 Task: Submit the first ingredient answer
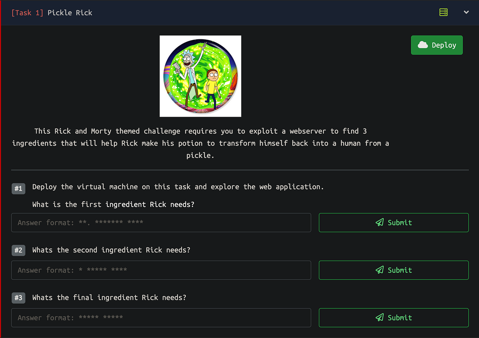[x=393, y=223]
